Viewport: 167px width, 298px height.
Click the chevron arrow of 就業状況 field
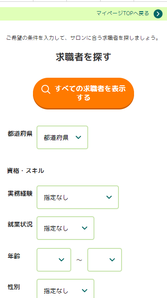pos(85,228)
